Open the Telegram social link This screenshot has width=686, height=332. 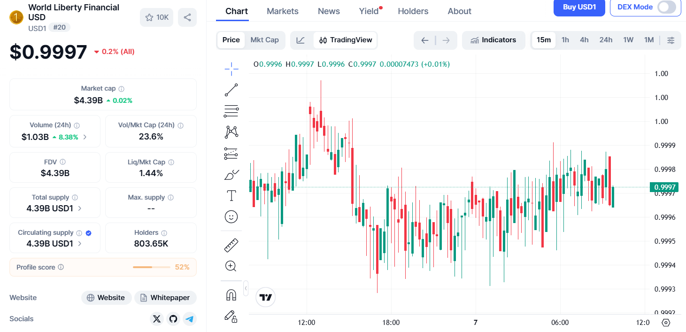[190, 319]
